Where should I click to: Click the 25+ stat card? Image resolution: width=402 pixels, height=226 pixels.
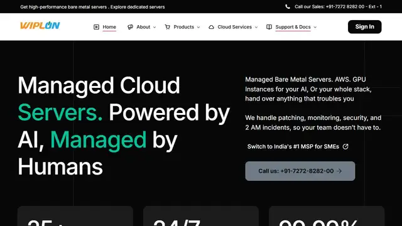pyautogui.click(x=75, y=216)
